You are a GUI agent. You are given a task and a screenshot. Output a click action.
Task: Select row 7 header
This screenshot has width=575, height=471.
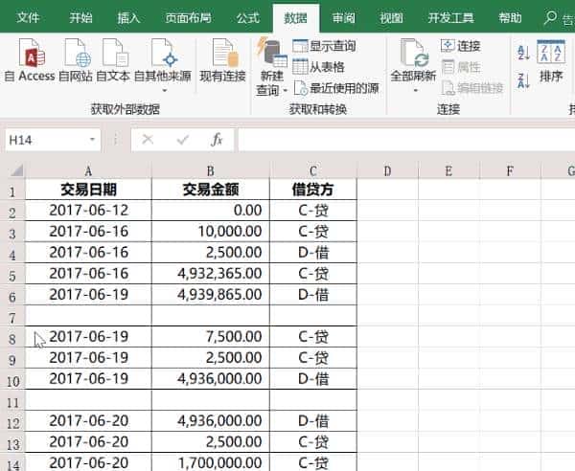pos(12,318)
